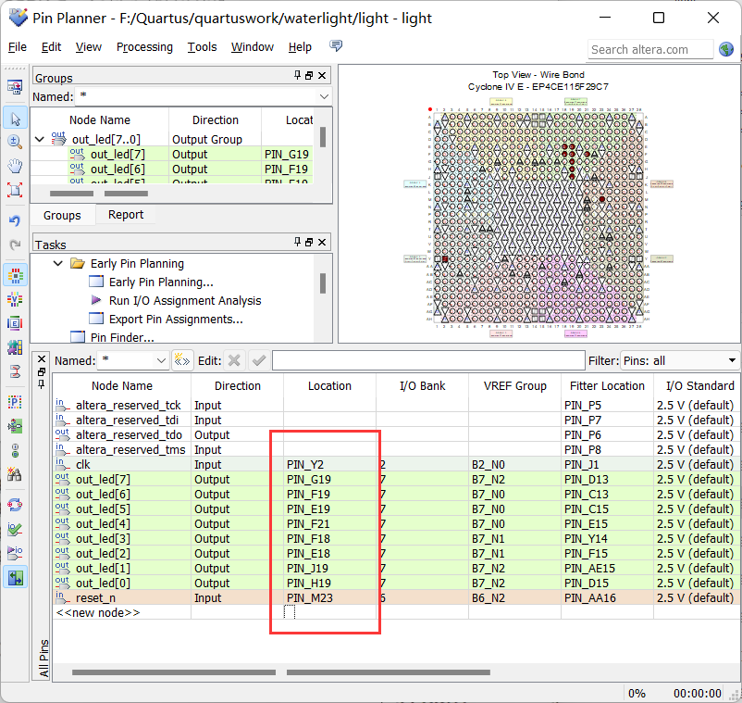
Task: Close the All Pins panel
Action: click(x=42, y=359)
